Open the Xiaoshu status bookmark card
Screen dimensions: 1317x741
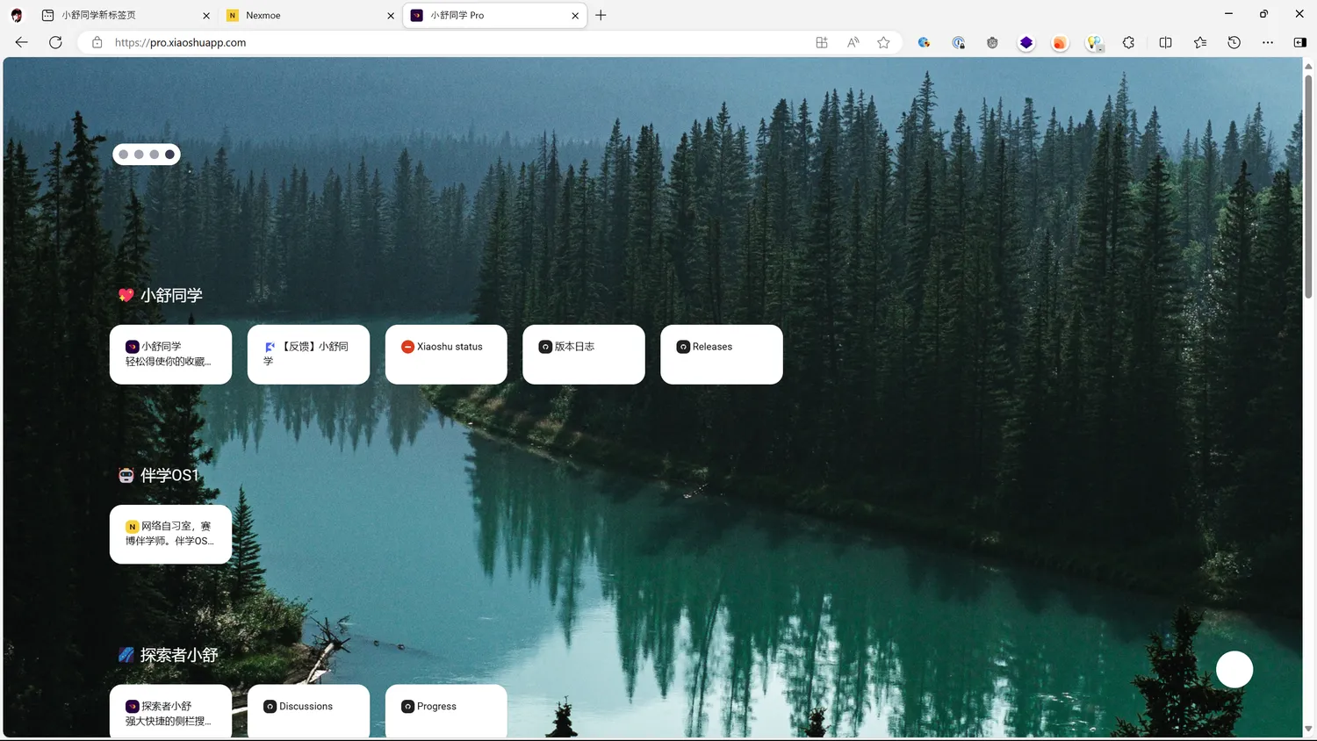[x=446, y=354]
